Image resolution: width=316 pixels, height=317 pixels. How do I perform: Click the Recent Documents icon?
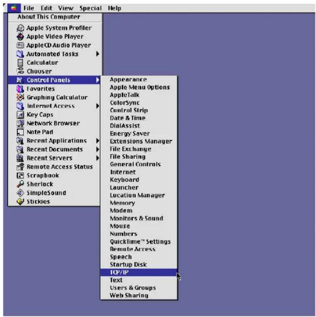20,150
